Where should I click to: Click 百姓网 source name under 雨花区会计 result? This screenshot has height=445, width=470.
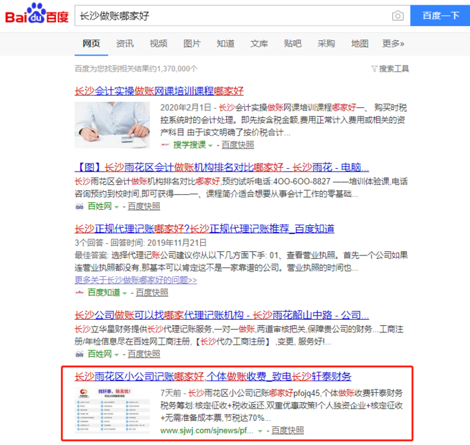point(99,206)
